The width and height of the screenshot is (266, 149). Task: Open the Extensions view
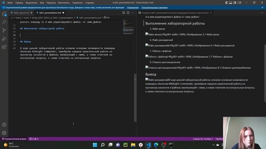[4, 47]
